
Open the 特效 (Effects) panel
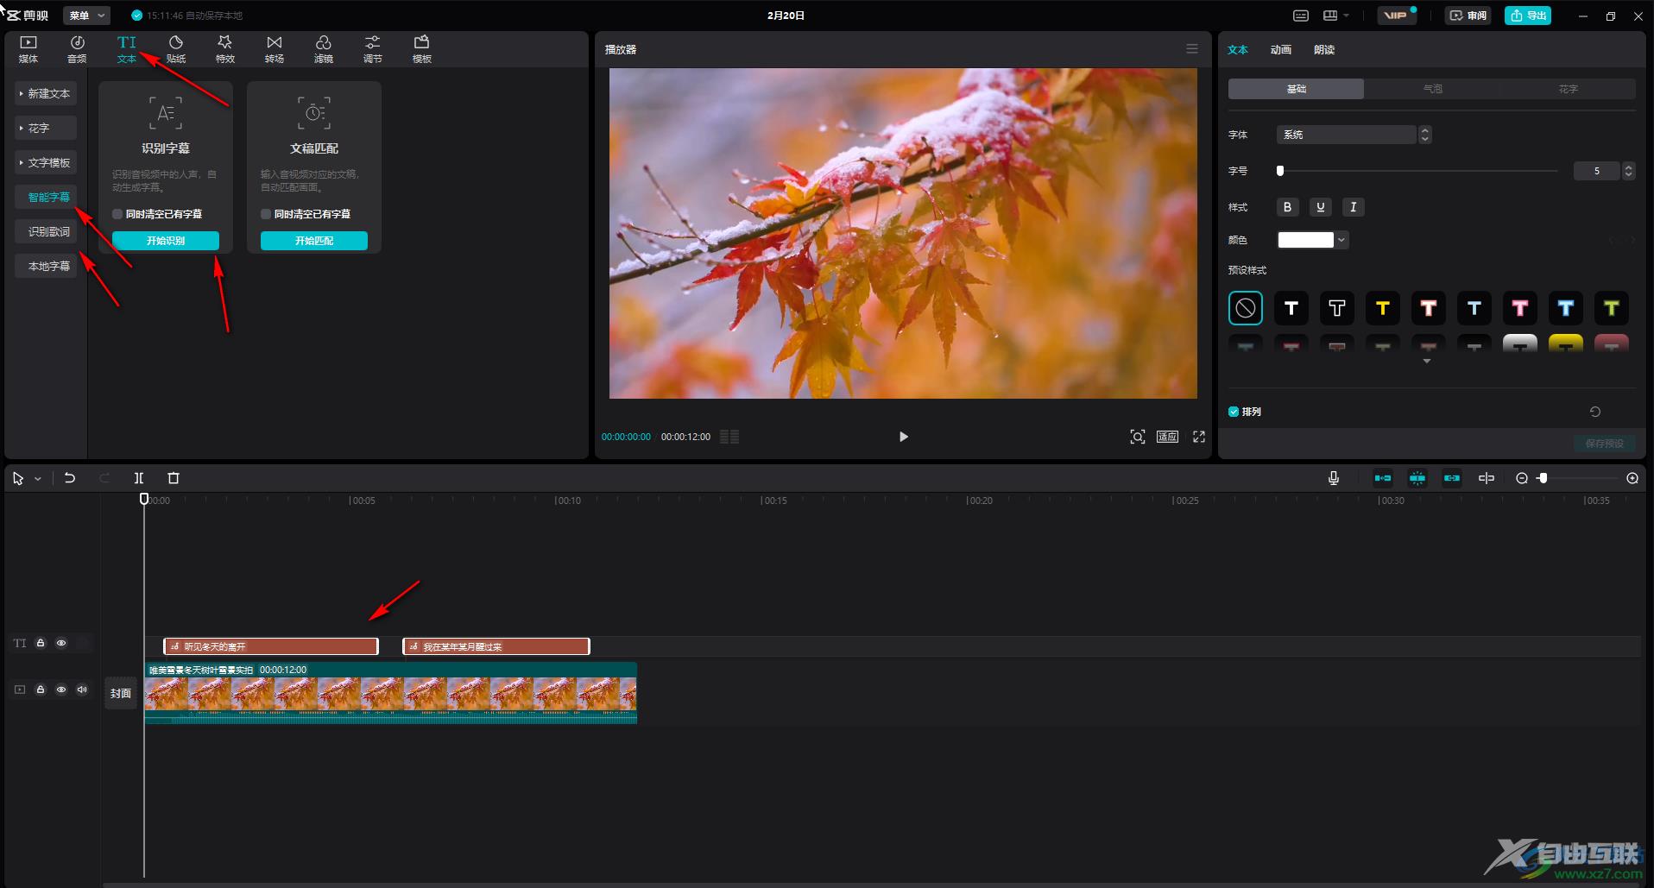tap(225, 49)
